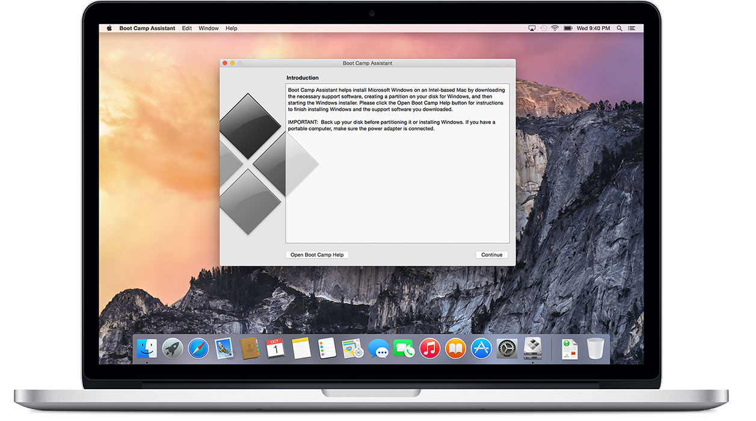756x421 pixels.
Task: Open Notification Center list icon
Action: point(632,28)
